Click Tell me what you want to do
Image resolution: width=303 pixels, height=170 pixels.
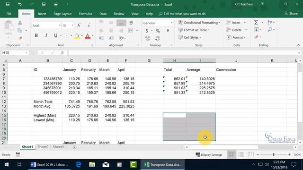[182, 14]
